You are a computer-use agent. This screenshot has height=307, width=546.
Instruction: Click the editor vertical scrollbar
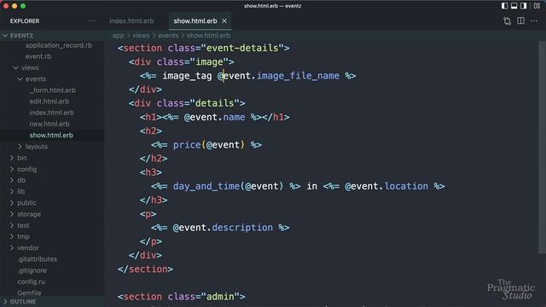pyautogui.click(x=542, y=148)
